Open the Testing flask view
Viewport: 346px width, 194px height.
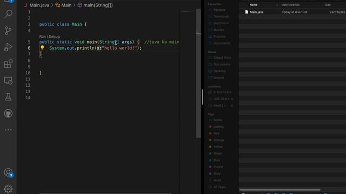(8, 97)
